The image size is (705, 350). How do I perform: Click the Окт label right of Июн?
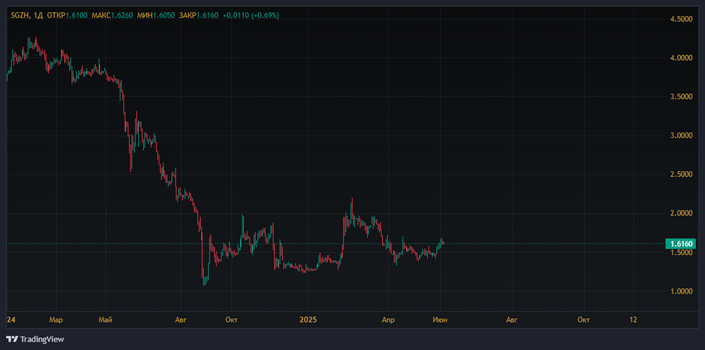[584, 320]
